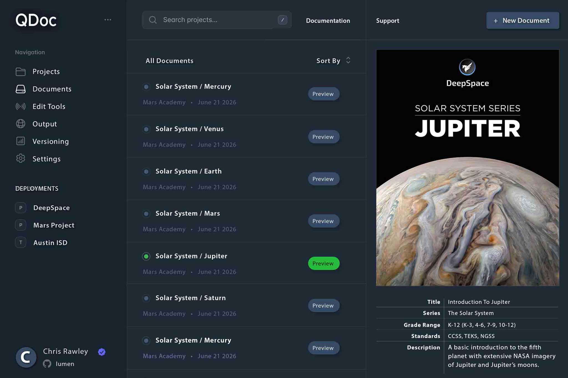Click the Mars Project P badge icon

21,225
